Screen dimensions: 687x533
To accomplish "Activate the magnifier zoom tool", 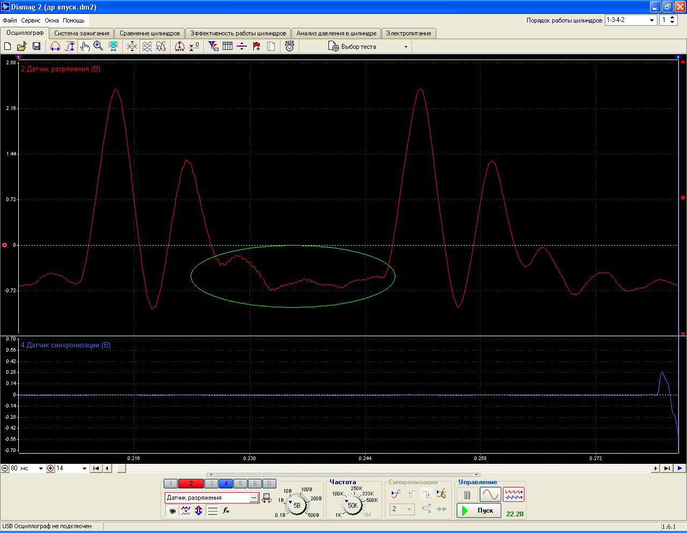I will pos(98,47).
